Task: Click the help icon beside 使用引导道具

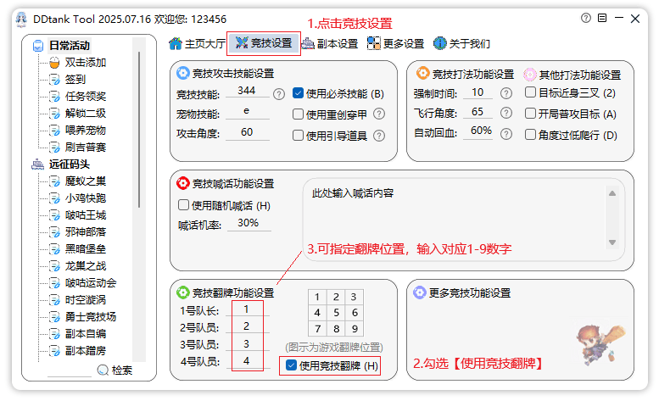Action: (379, 136)
